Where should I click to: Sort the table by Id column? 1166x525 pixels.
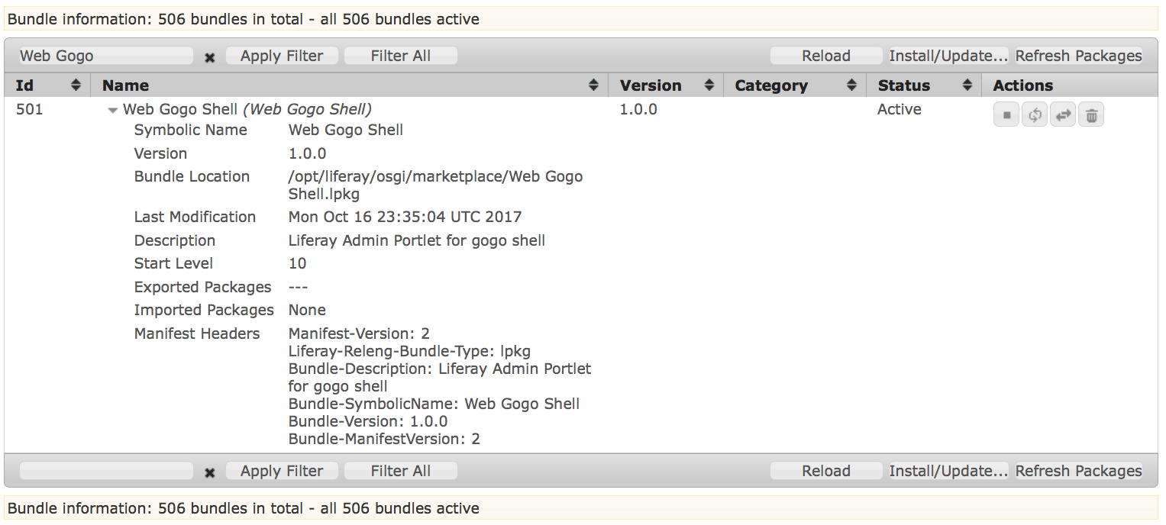pos(76,85)
